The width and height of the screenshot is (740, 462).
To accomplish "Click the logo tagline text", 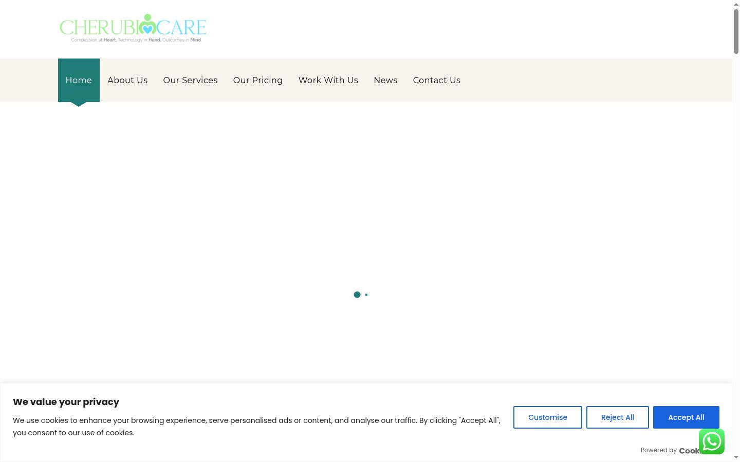I will (x=136, y=40).
